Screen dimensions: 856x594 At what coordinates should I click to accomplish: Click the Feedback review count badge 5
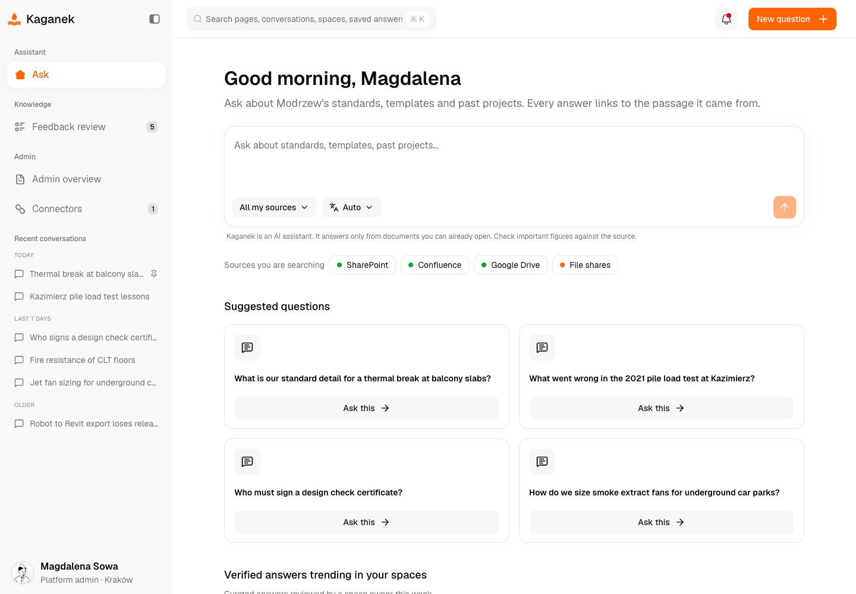(x=152, y=127)
